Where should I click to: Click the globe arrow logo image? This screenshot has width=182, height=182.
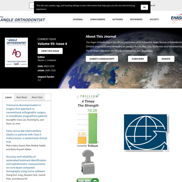coord(146,133)
